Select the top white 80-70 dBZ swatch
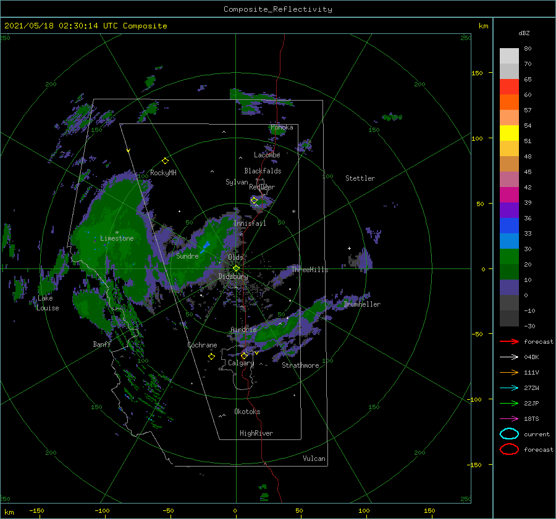This screenshot has width=556, height=519. click(x=509, y=56)
